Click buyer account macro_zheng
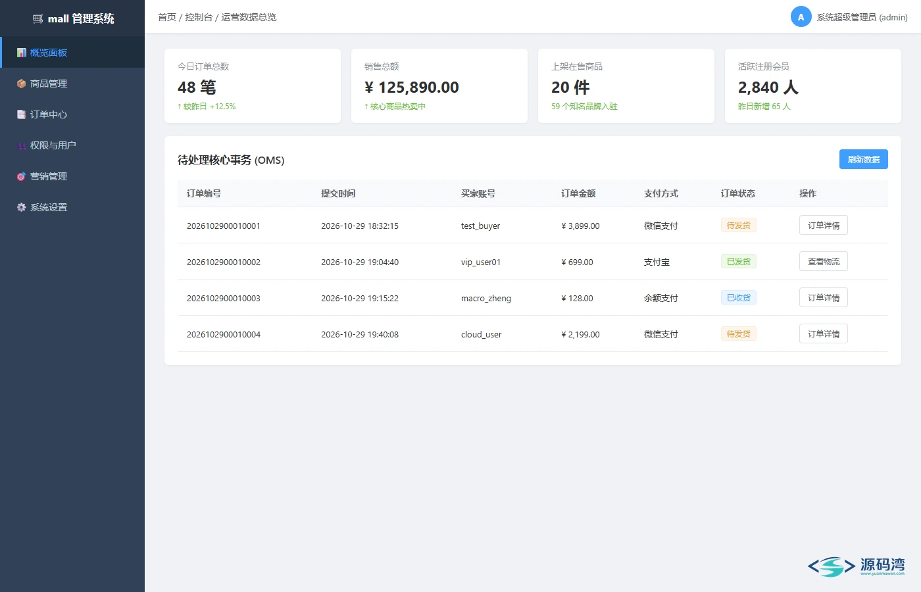The width and height of the screenshot is (921, 592). click(x=486, y=298)
